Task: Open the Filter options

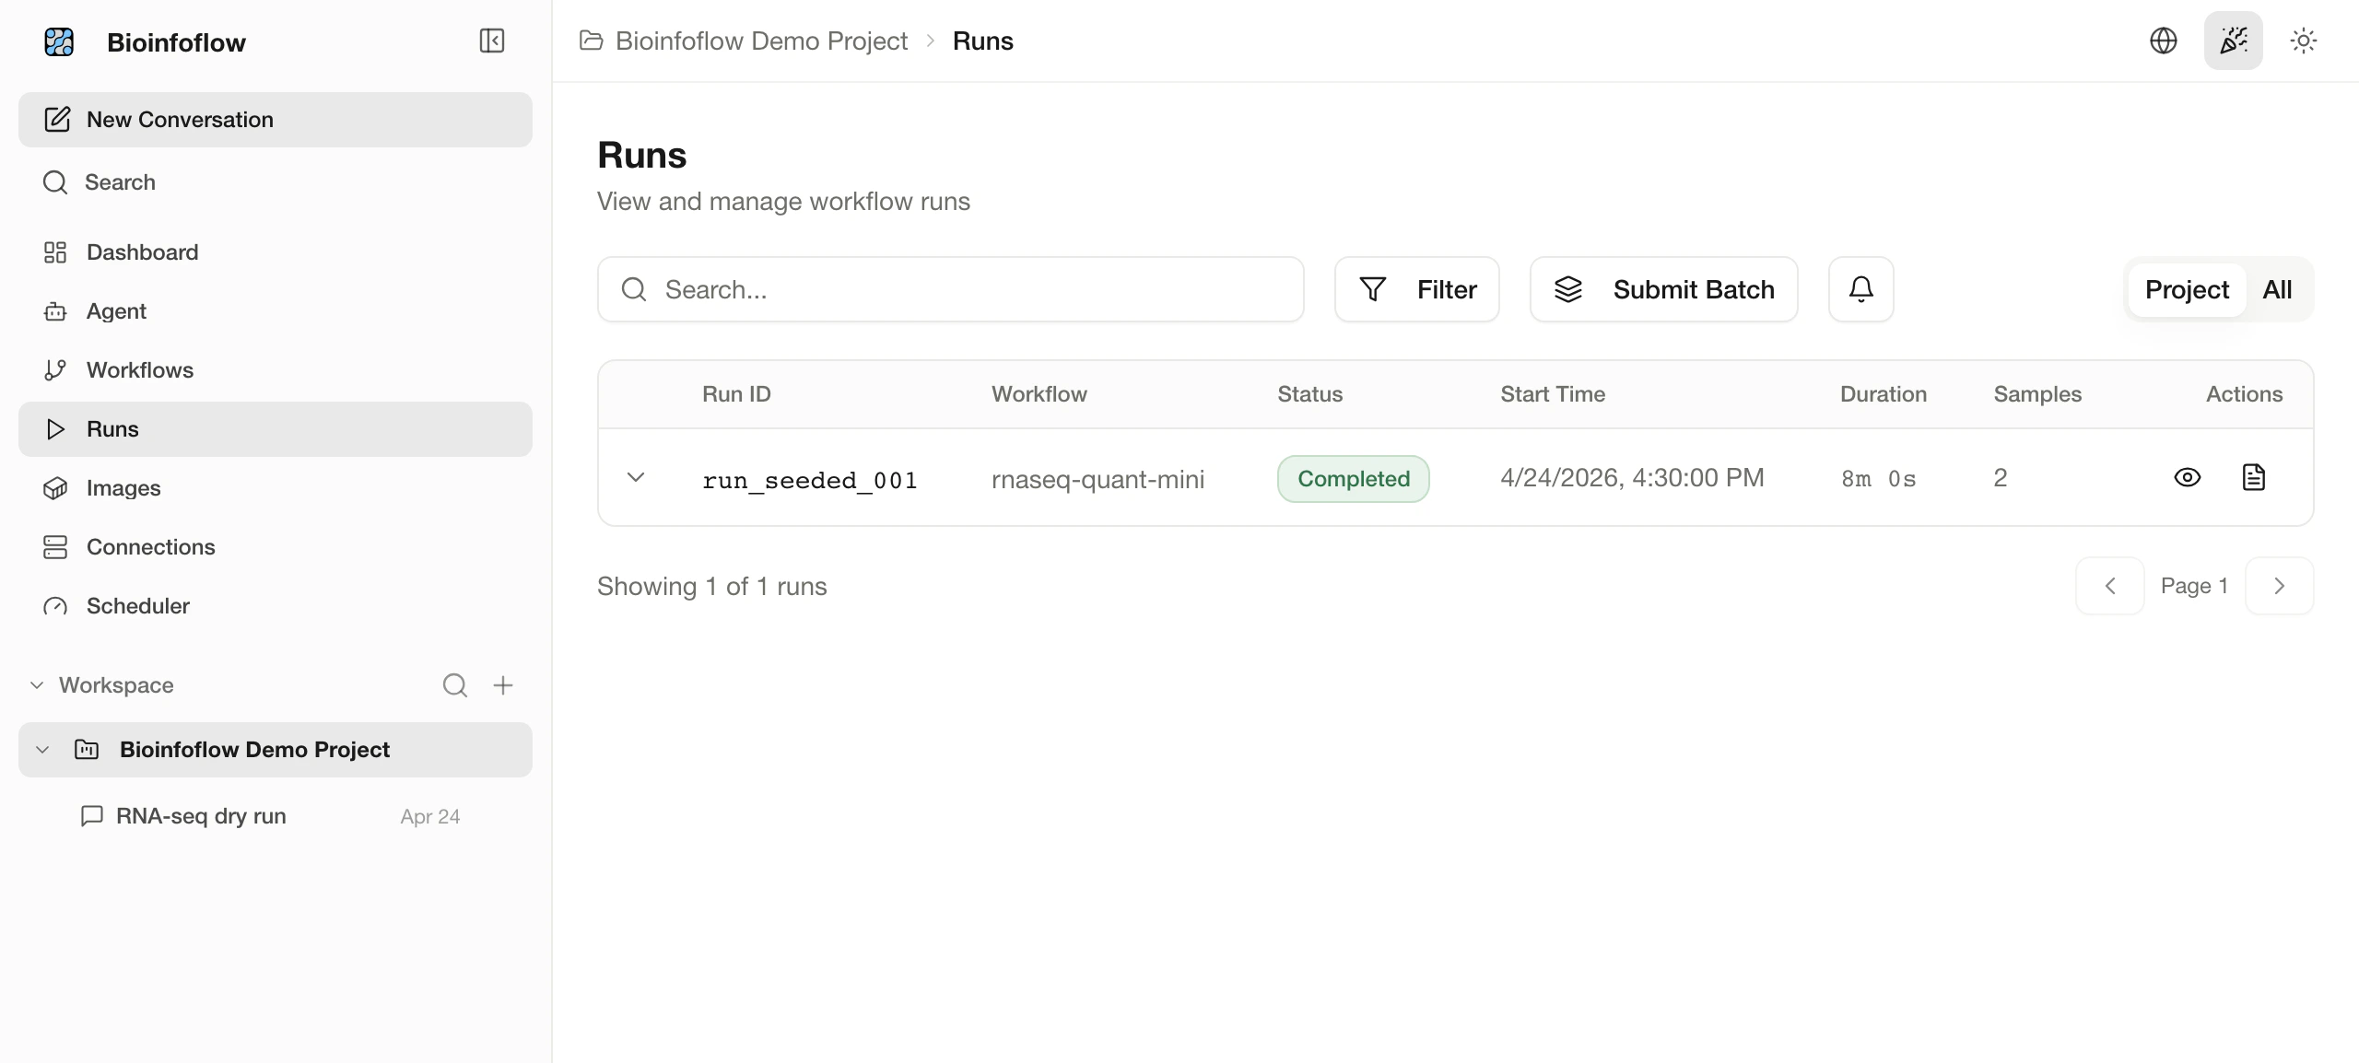Action: point(1417,289)
